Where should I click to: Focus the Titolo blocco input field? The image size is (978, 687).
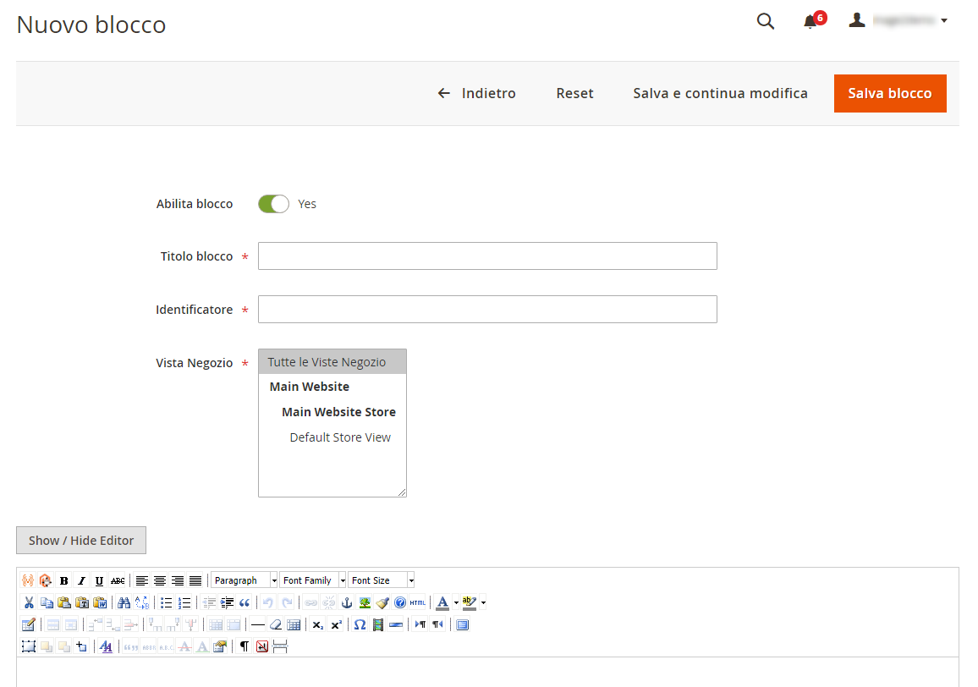(x=488, y=256)
